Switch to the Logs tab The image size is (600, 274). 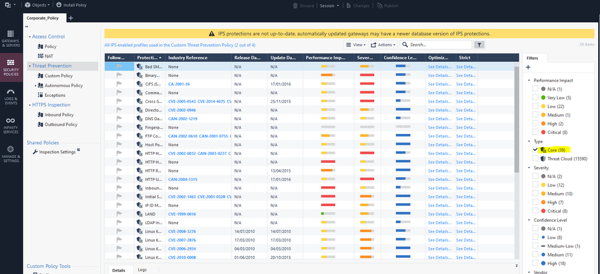coord(141,270)
